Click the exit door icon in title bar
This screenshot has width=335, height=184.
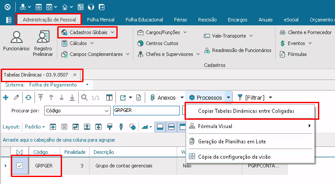101,7
